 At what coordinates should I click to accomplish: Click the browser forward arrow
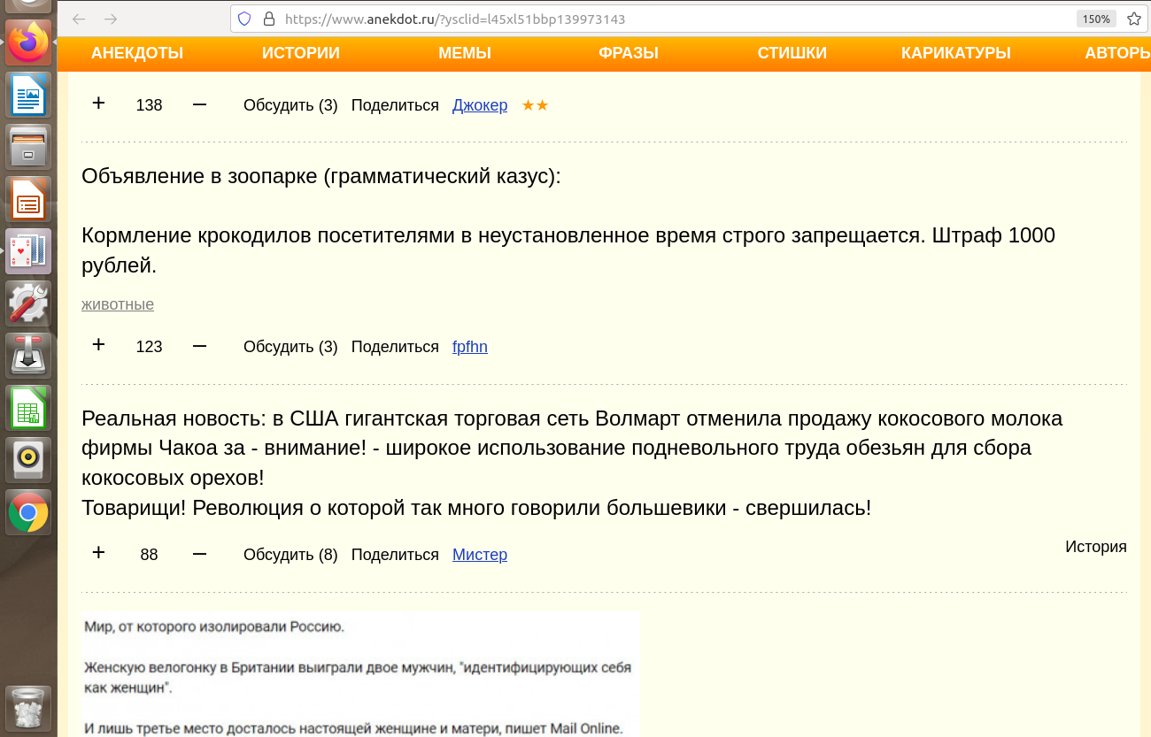tap(111, 19)
